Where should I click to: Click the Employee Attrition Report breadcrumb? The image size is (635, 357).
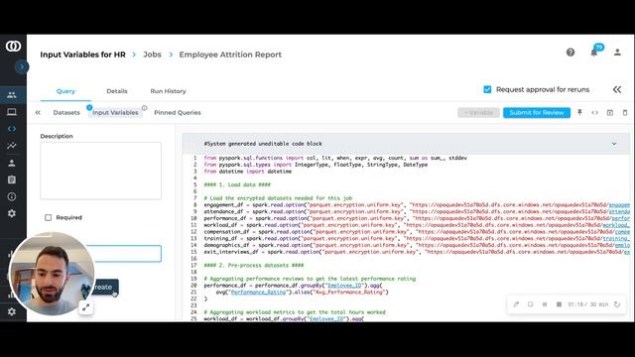(x=230, y=55)
